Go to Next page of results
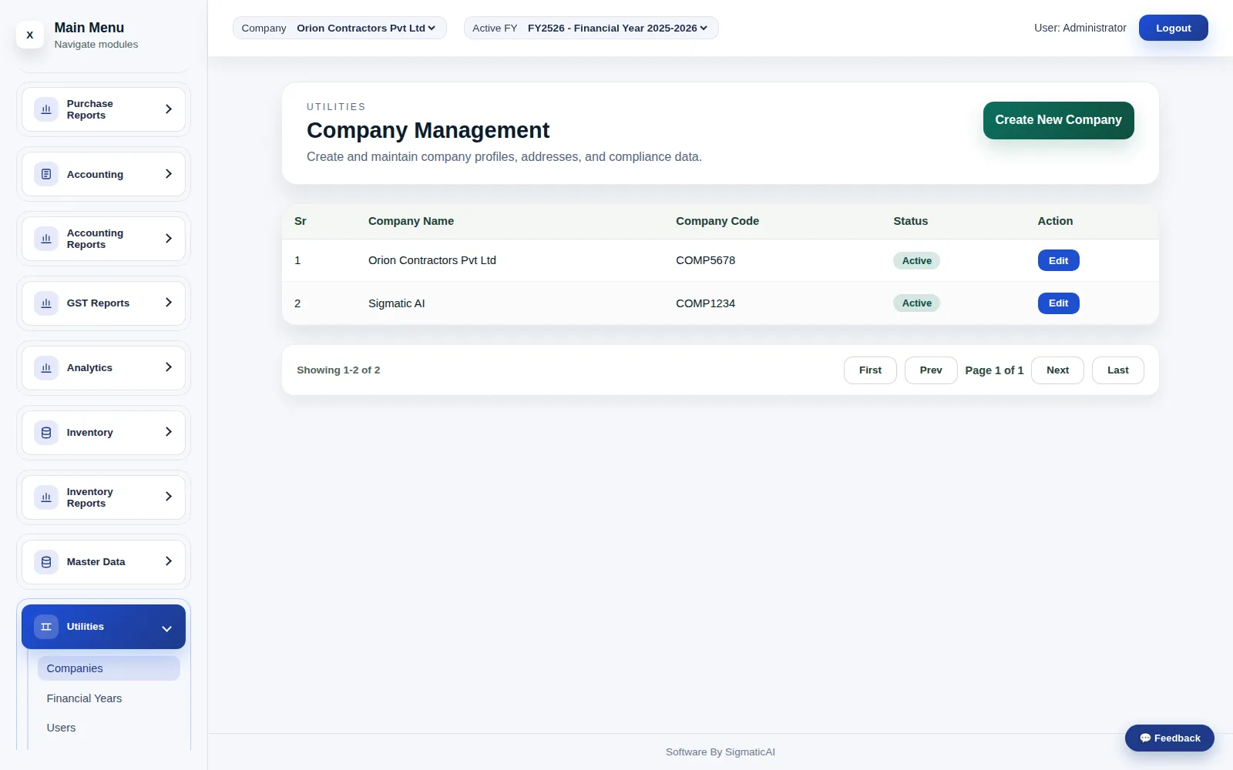The height and width of the screenshot is (770, 1233). point(1057,370)
